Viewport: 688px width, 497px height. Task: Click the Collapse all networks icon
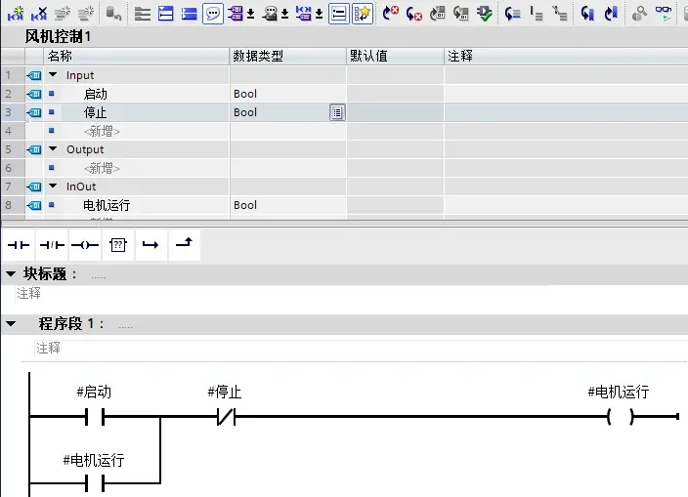[x=165, y=14]
